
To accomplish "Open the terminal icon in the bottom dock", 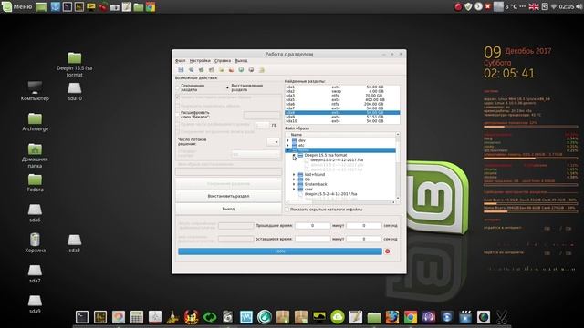I will pos(82,317).
